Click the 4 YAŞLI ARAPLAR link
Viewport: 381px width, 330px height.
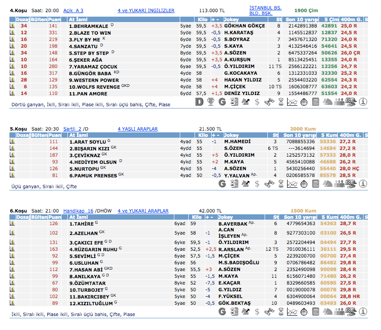tap(137, 129)
